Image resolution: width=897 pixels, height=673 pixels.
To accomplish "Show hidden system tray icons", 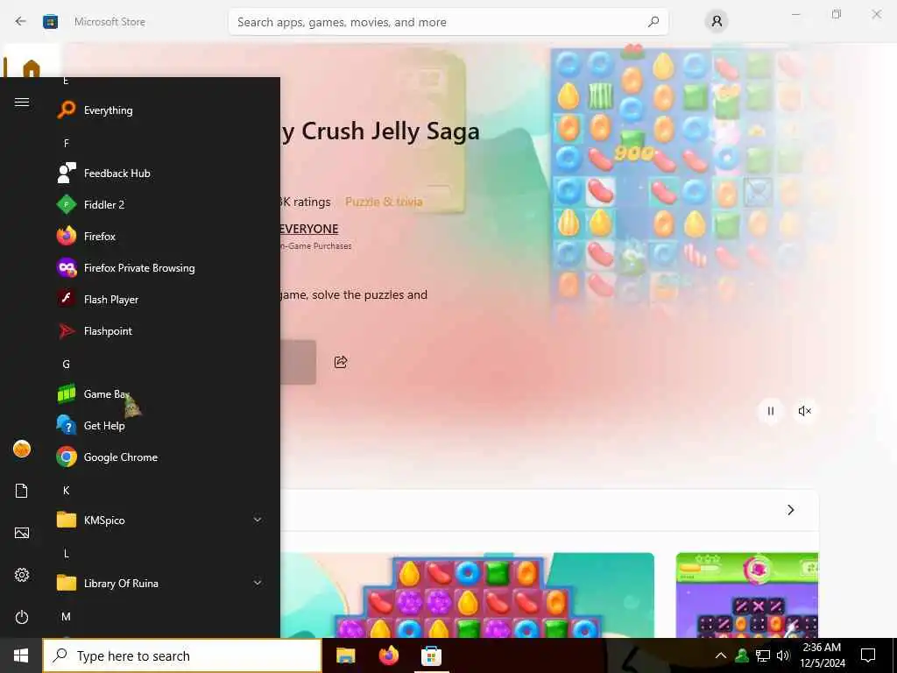I will tap(721, 655).
